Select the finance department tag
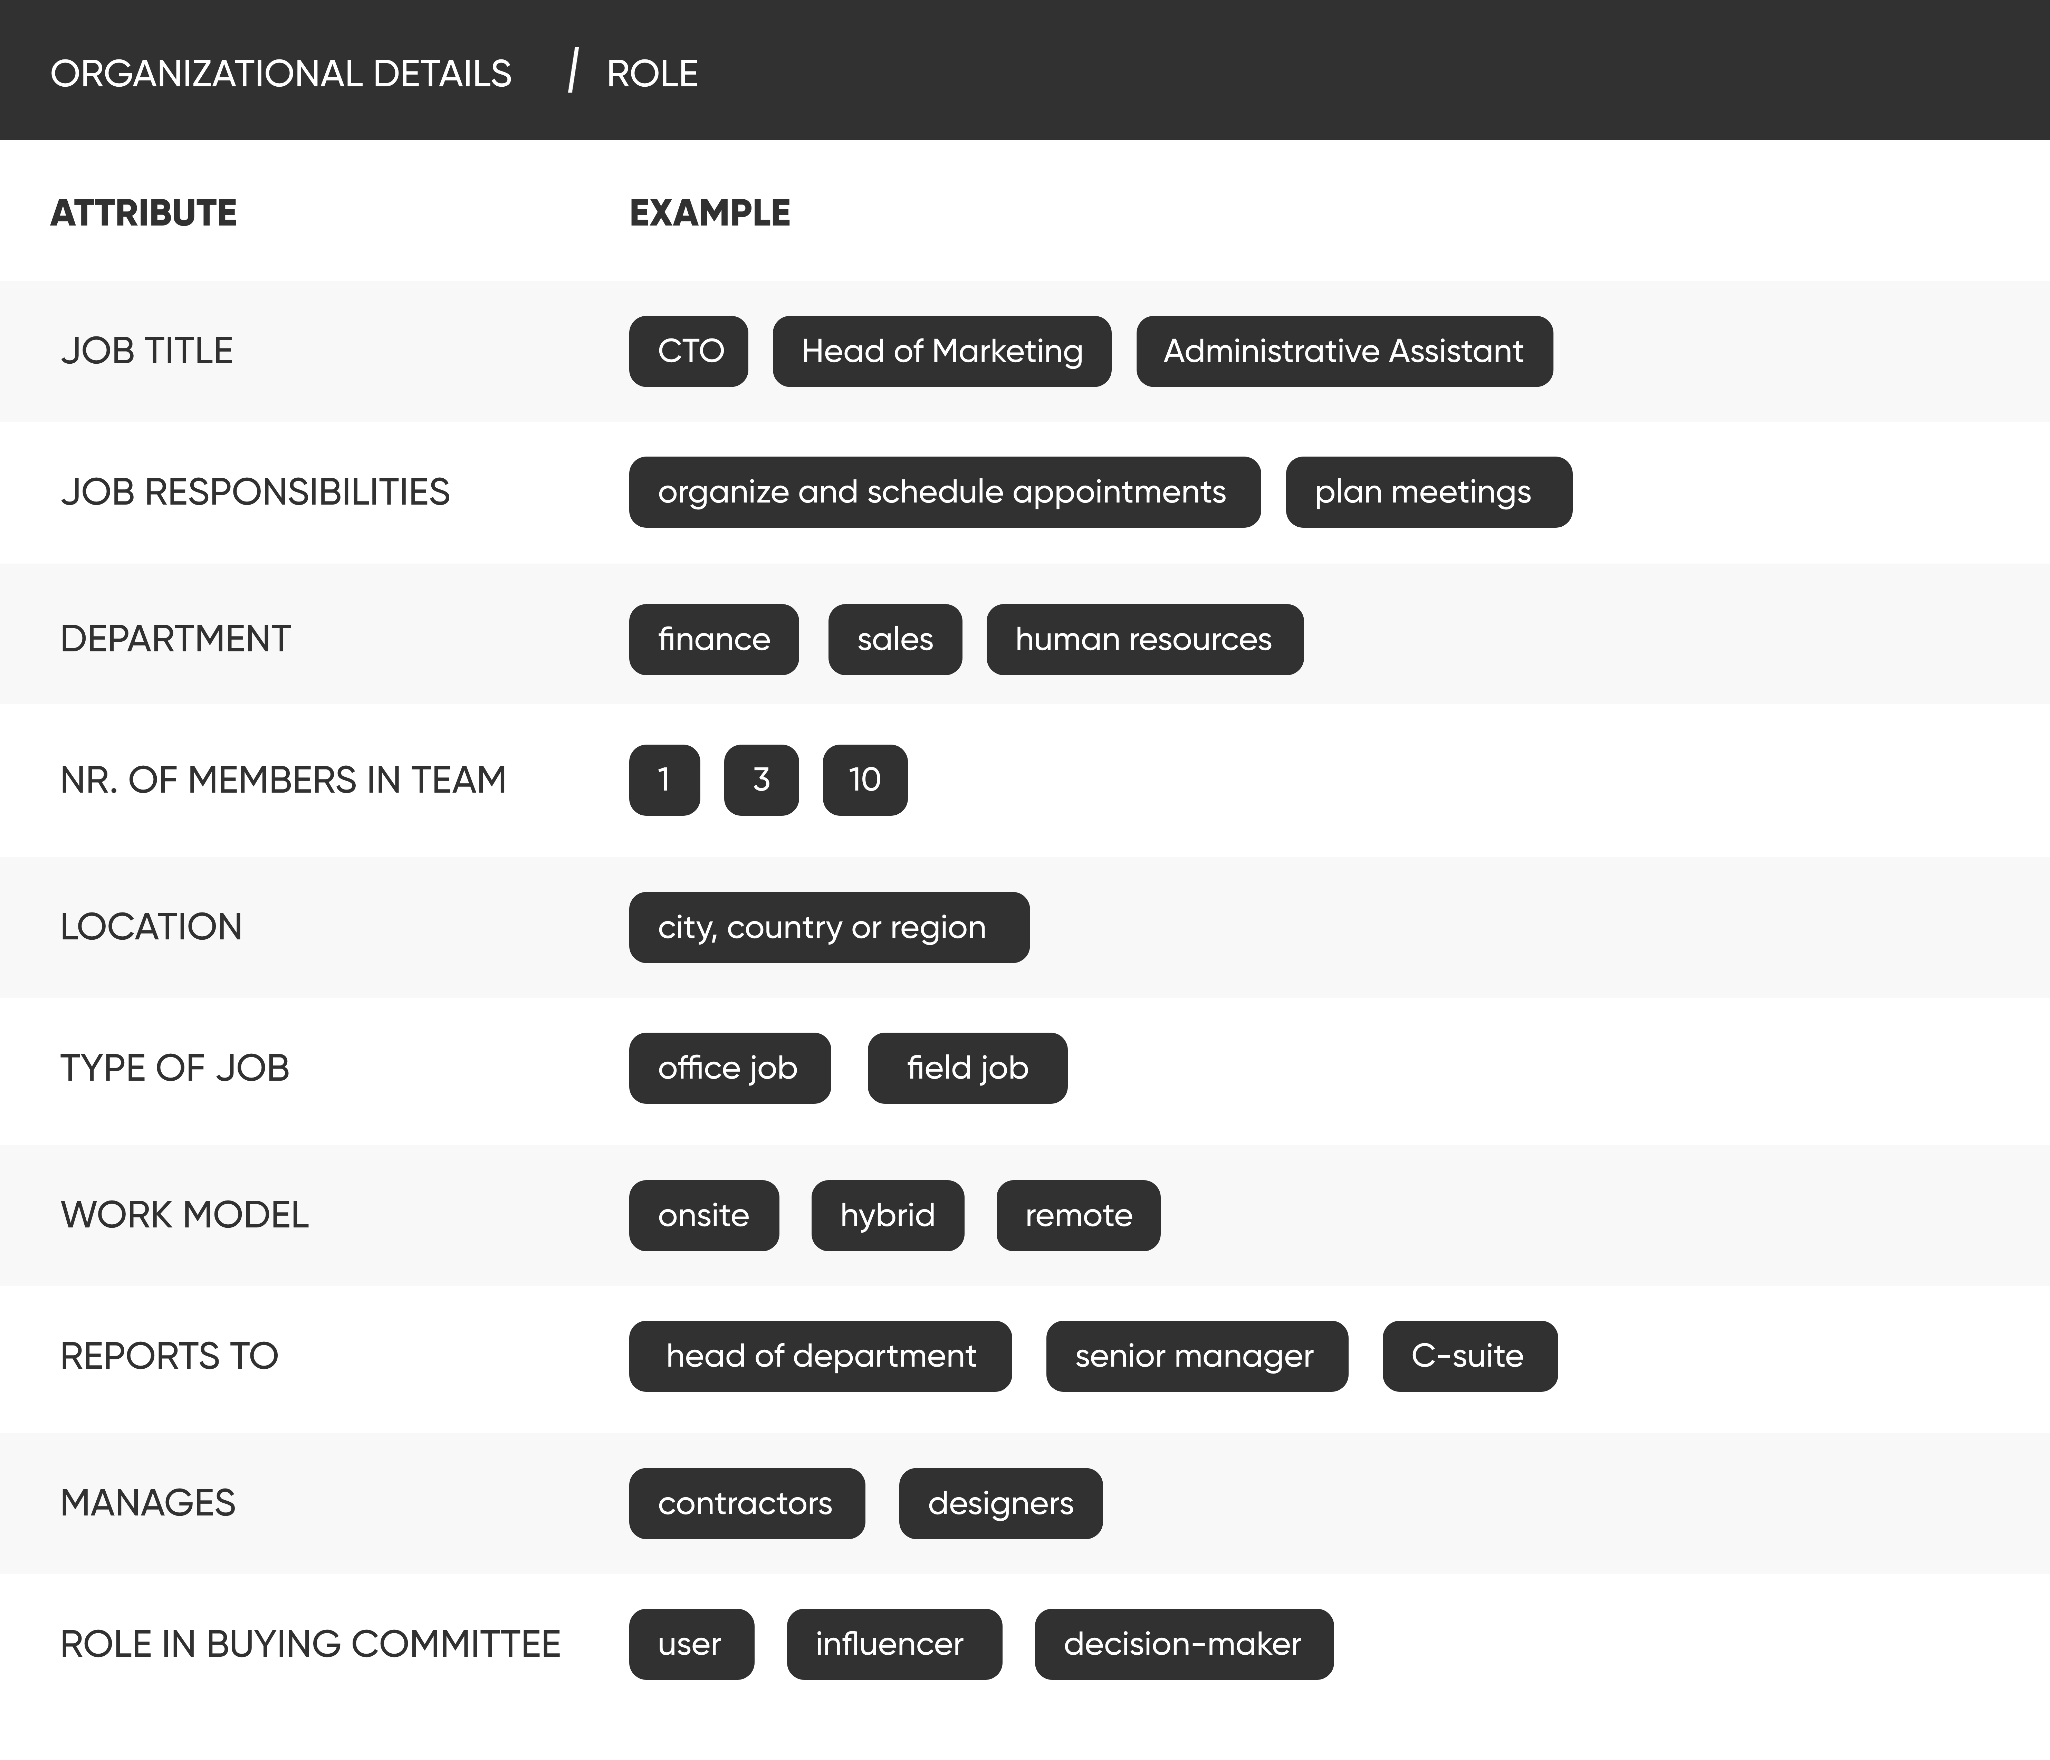The width and height of the screenshot is (2050, 1760). (713, 639)
